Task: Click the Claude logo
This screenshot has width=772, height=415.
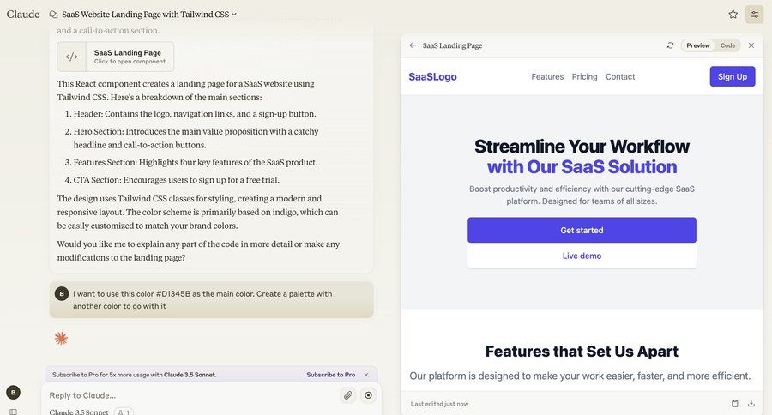Action: (23, 15)
